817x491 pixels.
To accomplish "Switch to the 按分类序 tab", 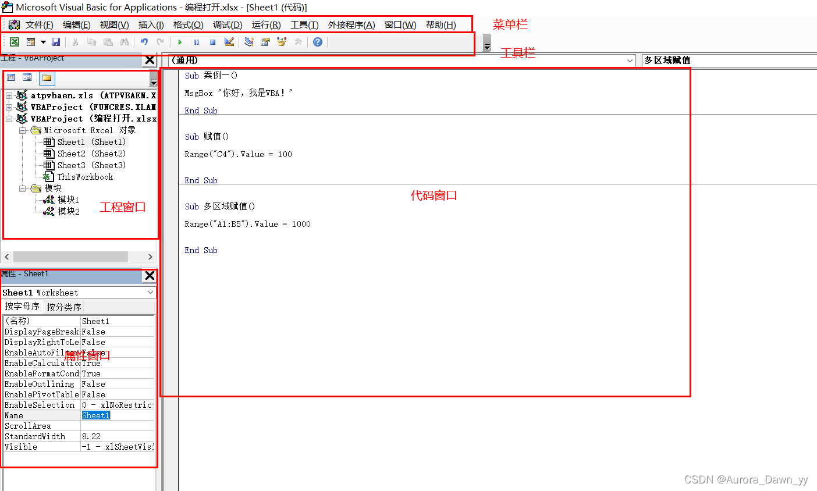I will 64,307.
